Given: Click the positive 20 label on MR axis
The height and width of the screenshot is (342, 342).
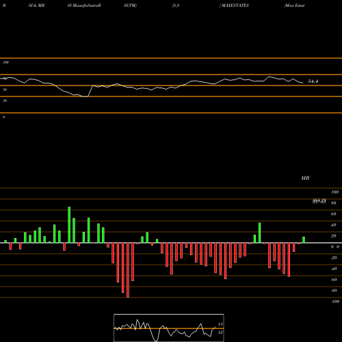Looking at the screenshot, I should 334,236.
